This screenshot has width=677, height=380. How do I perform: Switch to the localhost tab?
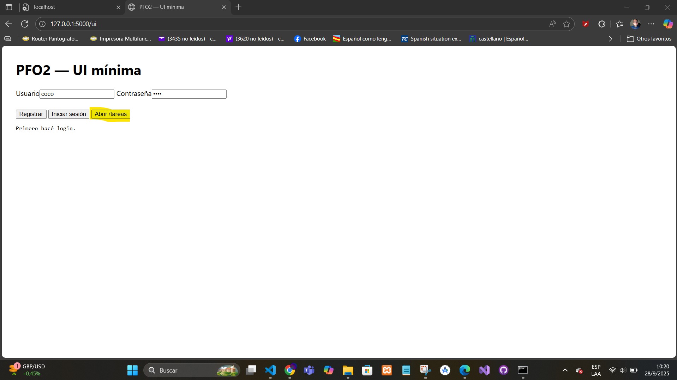67,7
